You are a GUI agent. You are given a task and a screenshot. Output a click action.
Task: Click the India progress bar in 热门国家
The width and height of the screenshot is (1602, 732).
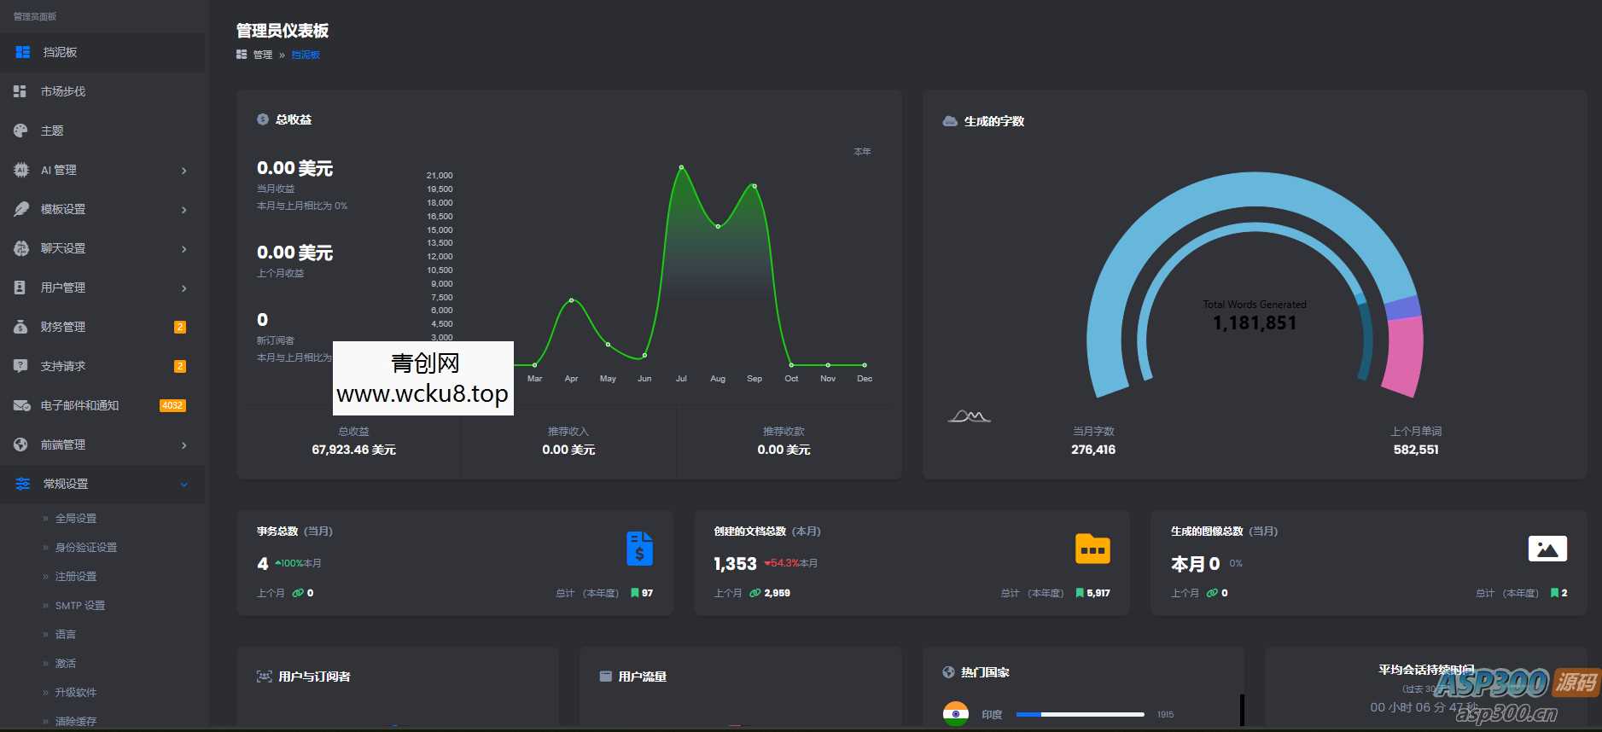click(1080, 714)
